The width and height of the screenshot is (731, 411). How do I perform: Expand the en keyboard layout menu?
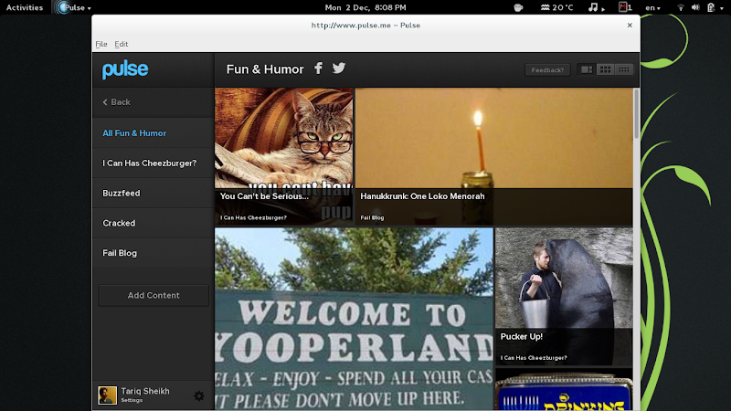click(652, 7)
